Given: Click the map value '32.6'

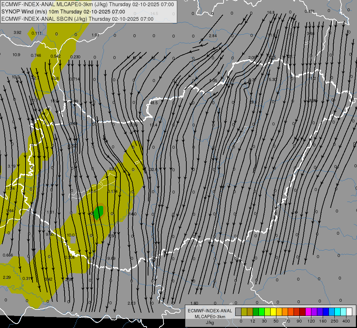Looking at the screenshot, I should (x=153, y=169).
